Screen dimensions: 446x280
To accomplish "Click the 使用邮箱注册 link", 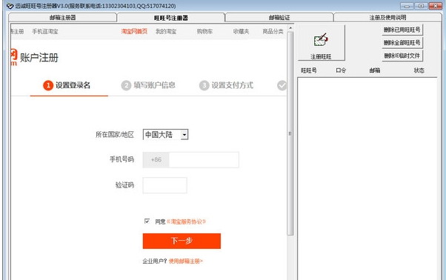I will (x=186, y=261).
